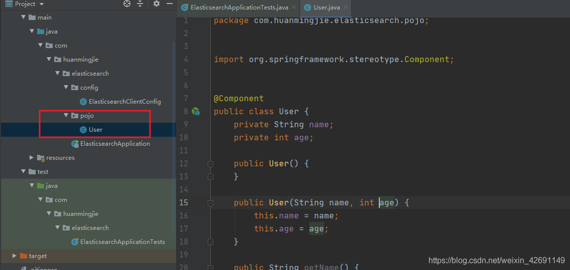
Task: Collapse the java folder under test
Action: [32, 186]
